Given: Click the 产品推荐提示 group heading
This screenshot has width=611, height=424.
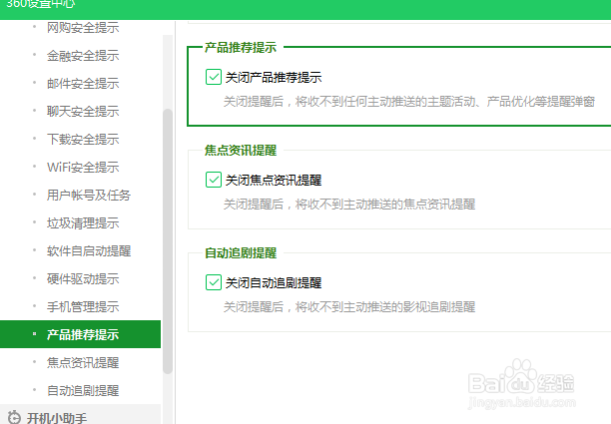Looking at the screenshot, I should tap(241, 48).
